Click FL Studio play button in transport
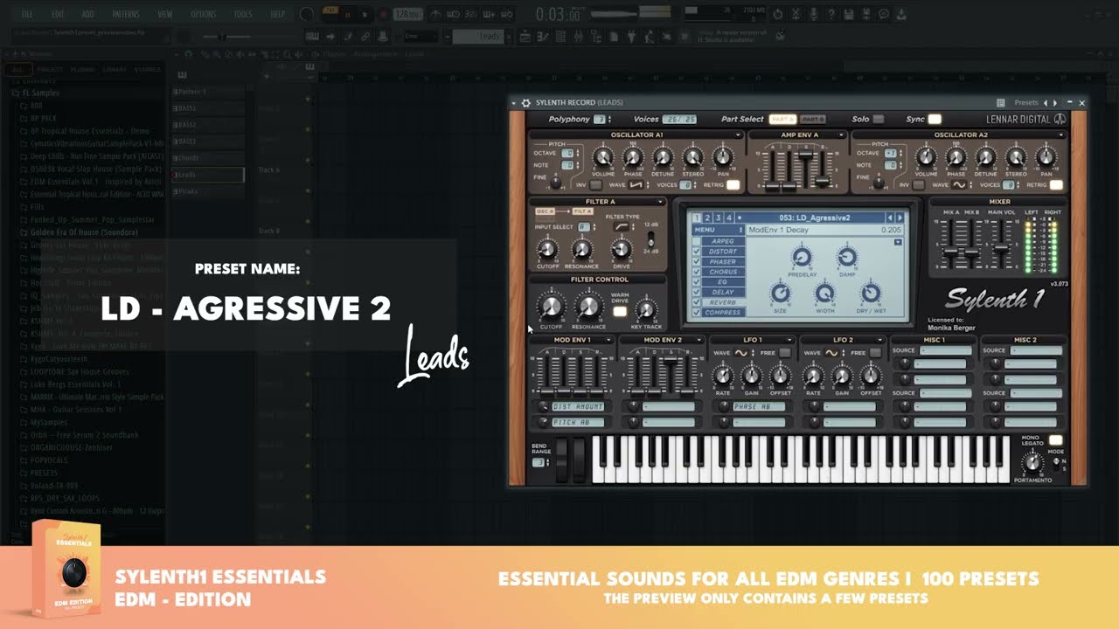The height and width of the screenshot is (629, 1119). (x=348, y=14)
